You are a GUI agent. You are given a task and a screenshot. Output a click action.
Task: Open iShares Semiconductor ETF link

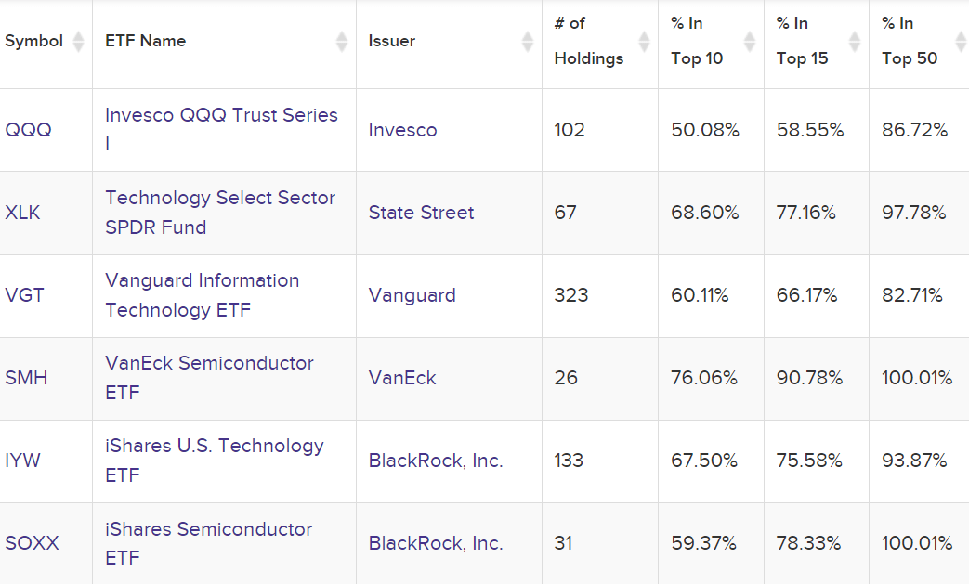(x=208, y=530)
